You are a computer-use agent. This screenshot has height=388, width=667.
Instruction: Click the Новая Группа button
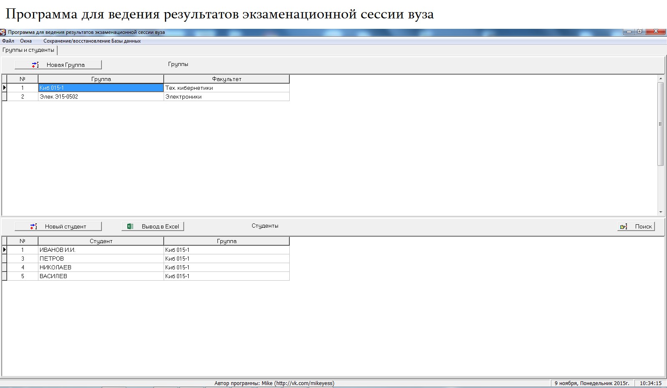[58, 65]
